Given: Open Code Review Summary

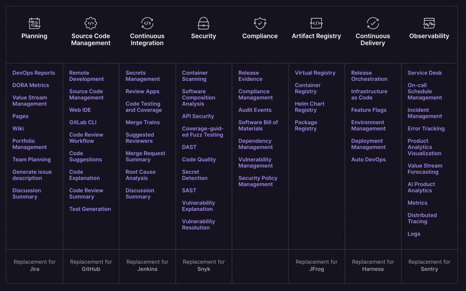Looking at the screenshot, I should click(86, 194).
